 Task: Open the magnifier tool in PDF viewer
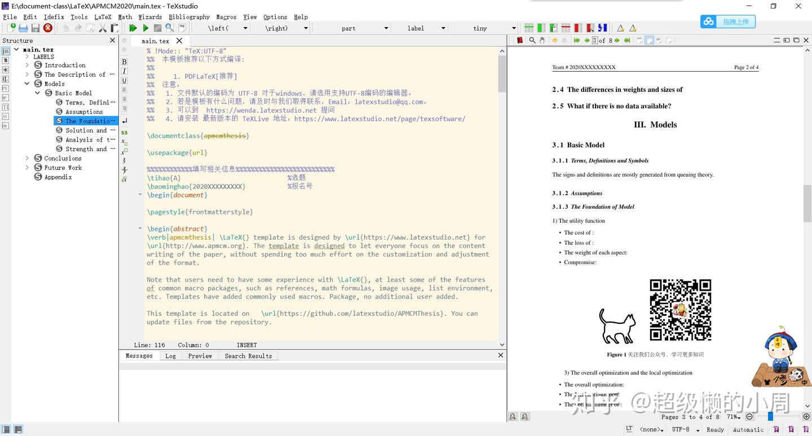(532, 40)
